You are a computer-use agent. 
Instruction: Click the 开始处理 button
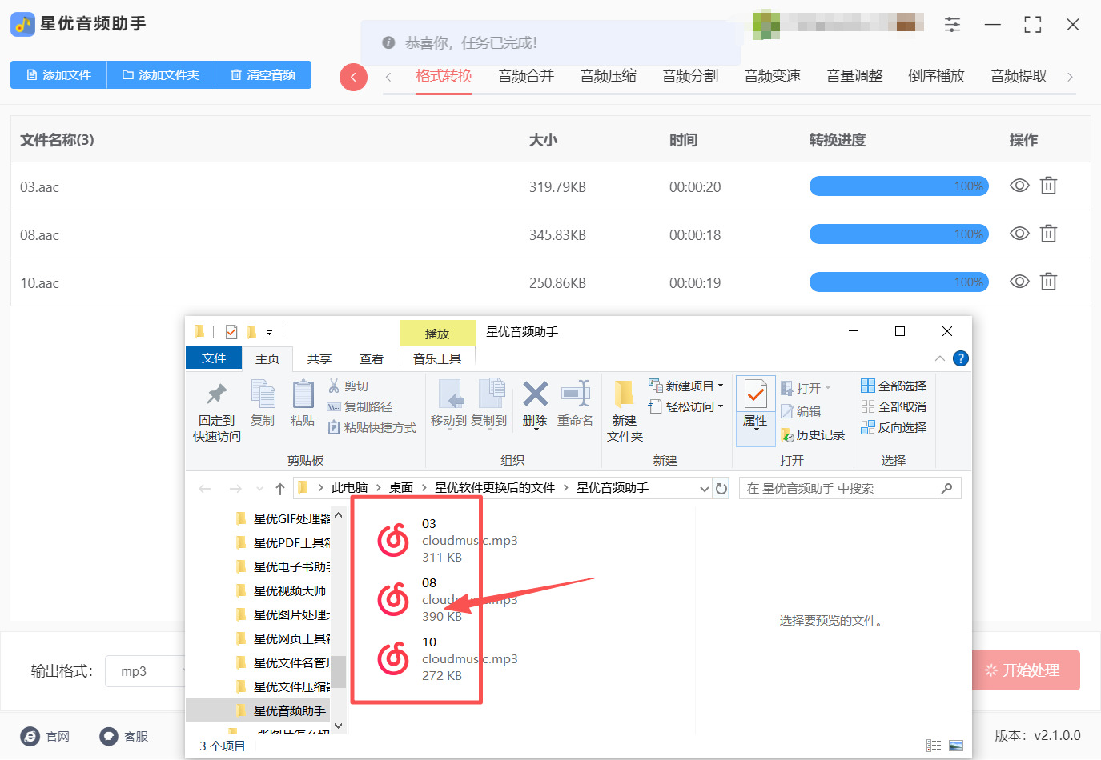1026,670
